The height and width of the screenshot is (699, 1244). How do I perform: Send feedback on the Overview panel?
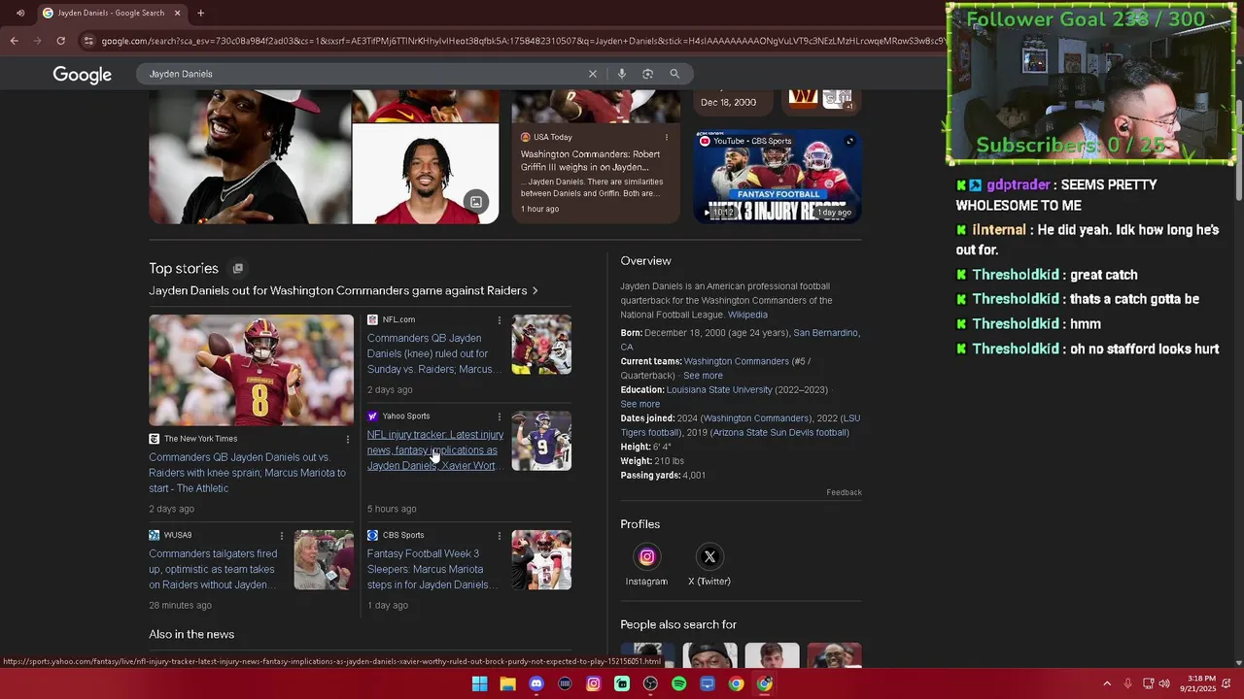tap(844, 492)
